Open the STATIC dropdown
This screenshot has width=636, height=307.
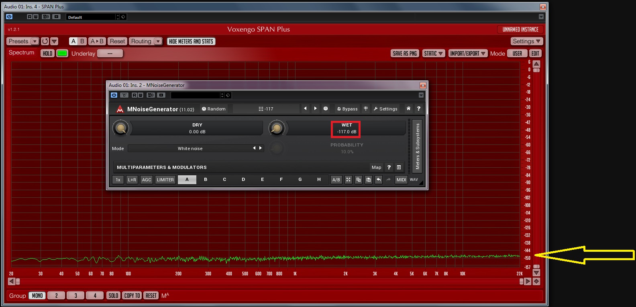click(434, 53)
